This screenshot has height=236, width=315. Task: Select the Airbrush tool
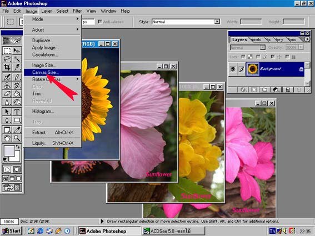point(7,77)
